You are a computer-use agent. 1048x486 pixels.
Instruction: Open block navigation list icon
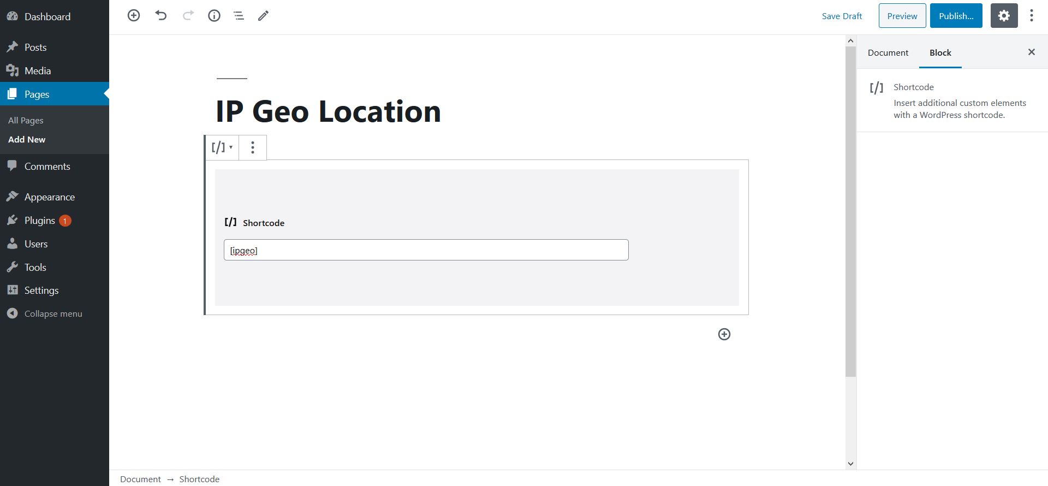pyautogui.click(x=239, y=16)
